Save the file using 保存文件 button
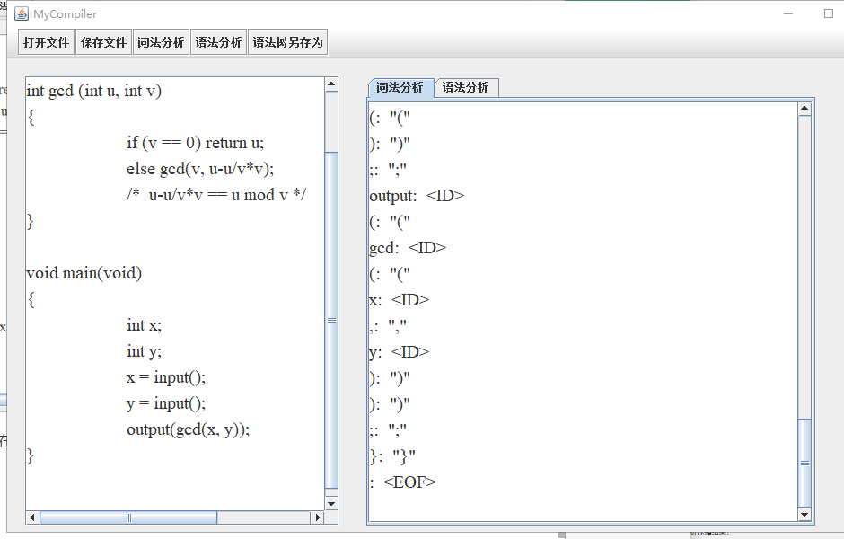Image resolution: width=844 pixels, height=539 pixels. (103, 41)
